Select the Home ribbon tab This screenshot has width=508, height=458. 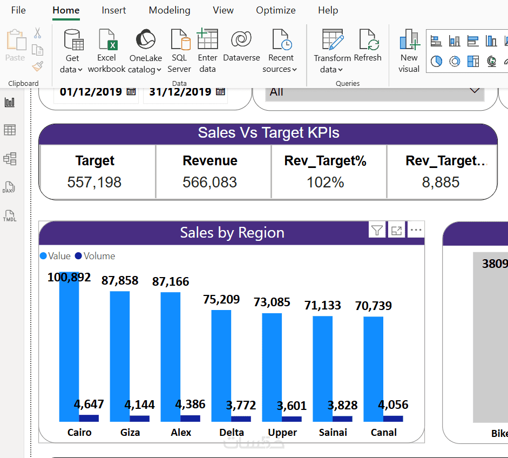(x=66, y=10)
